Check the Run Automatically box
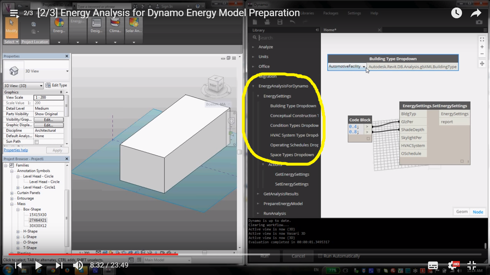This screenshot has width=490, height=275. 320,256
